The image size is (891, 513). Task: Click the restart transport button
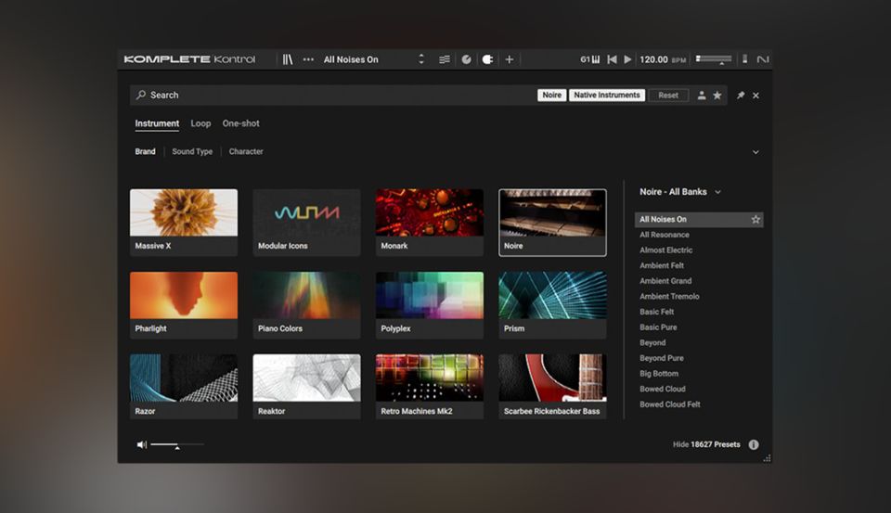tap(612, 59)
